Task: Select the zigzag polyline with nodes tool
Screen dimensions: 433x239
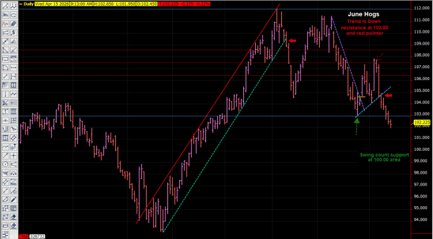Action: (14, 6)
